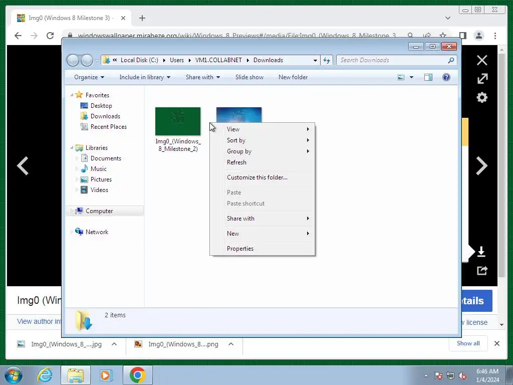Screen dimensions: 513x385
Task: Bookmark page with star icon
Action: pos(443,36)
